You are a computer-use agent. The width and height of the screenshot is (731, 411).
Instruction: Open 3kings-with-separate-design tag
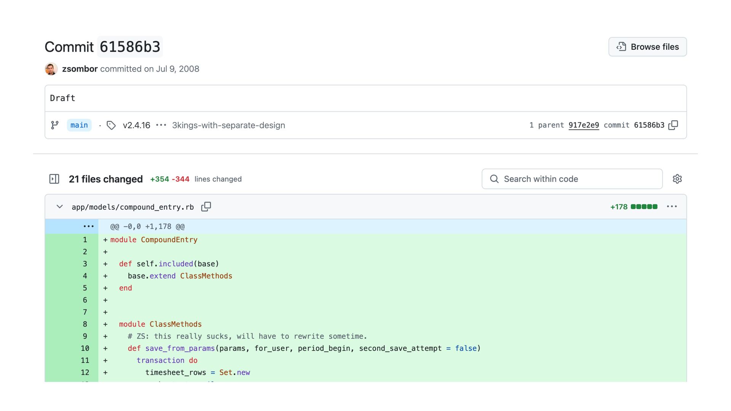pyautogui.click(x=228, y=125)
